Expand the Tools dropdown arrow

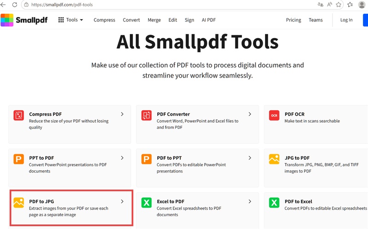(81, 20)
